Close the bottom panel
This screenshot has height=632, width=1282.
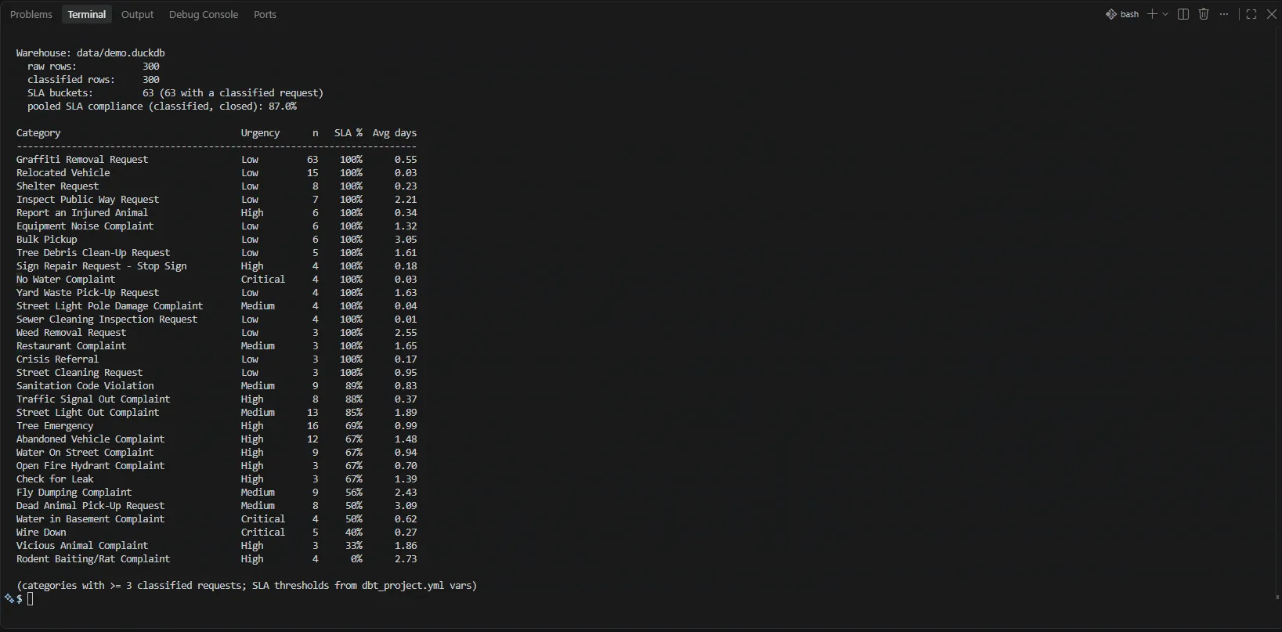(x=1272, y=14)
